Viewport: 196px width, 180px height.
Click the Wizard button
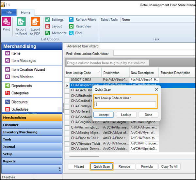click(79, 167)
